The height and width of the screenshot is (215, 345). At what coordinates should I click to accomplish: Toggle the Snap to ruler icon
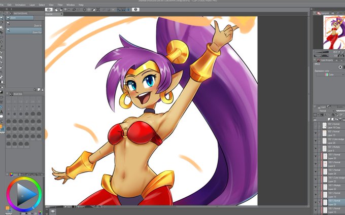[119, 10]
